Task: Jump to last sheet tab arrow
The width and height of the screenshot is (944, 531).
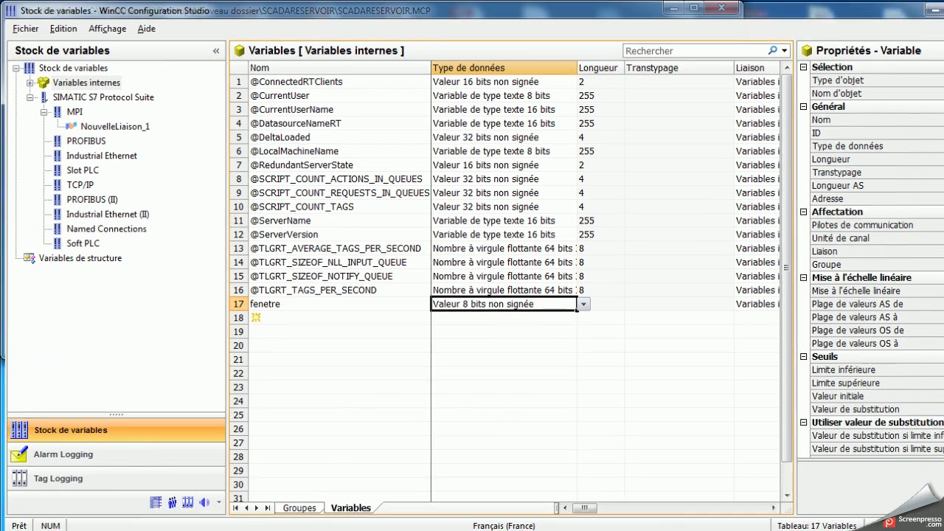Action: (x=267, y=508)
